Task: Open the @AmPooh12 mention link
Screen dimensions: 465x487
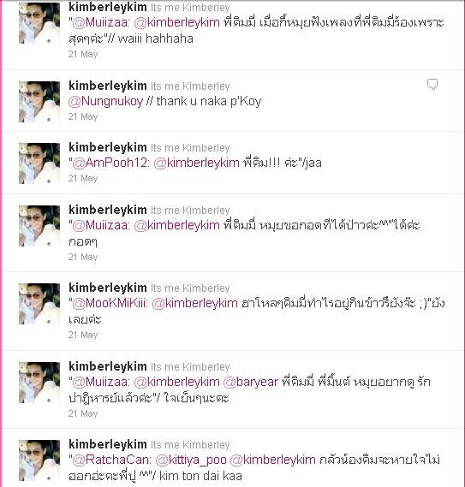Action: tap(110, 163)
